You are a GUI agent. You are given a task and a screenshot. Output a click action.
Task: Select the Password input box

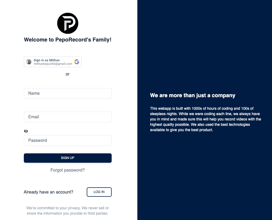pyautogui.click(x=68, y=141)
